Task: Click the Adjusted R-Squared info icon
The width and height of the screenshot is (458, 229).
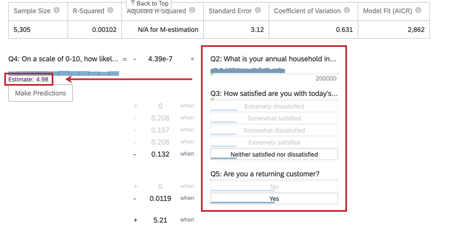Action: coord(193,11)
